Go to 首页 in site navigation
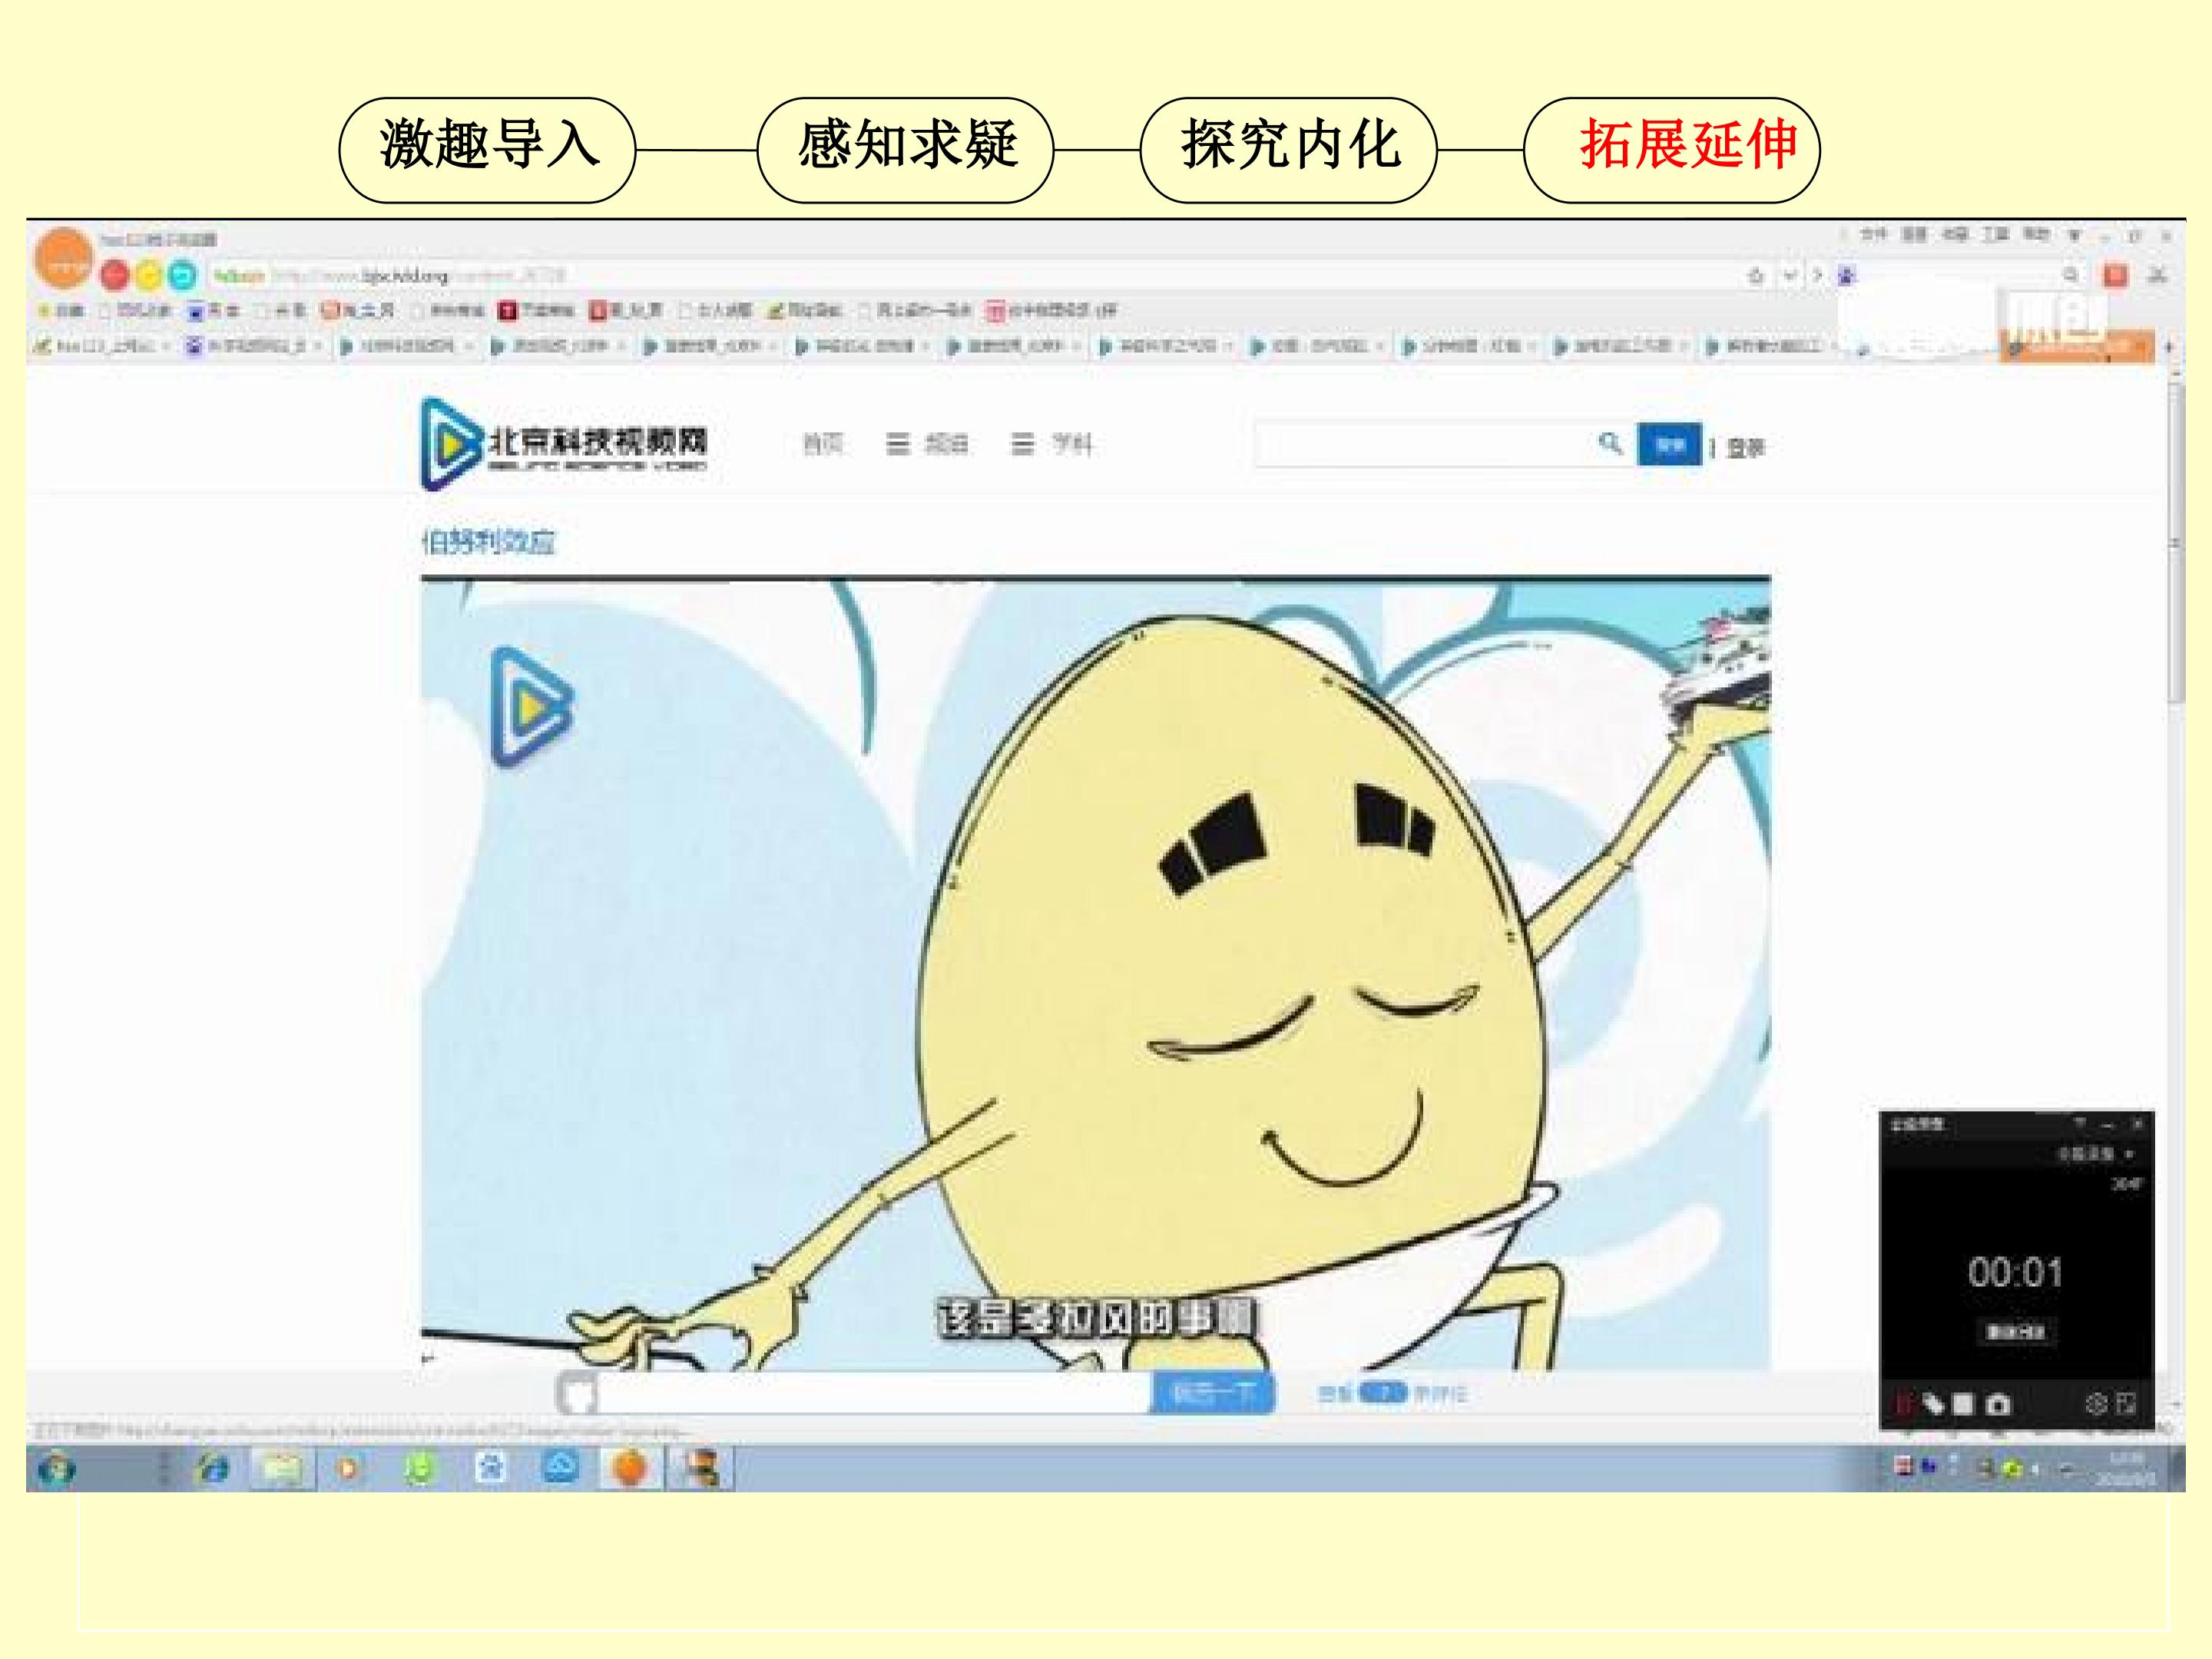 coord(823,444)
